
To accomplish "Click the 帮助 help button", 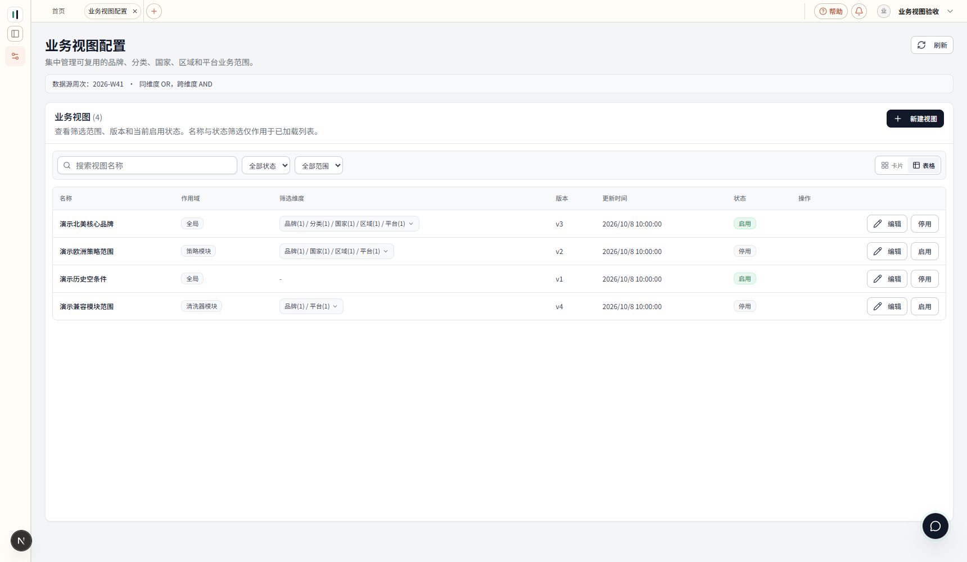I will coord(830,11).
